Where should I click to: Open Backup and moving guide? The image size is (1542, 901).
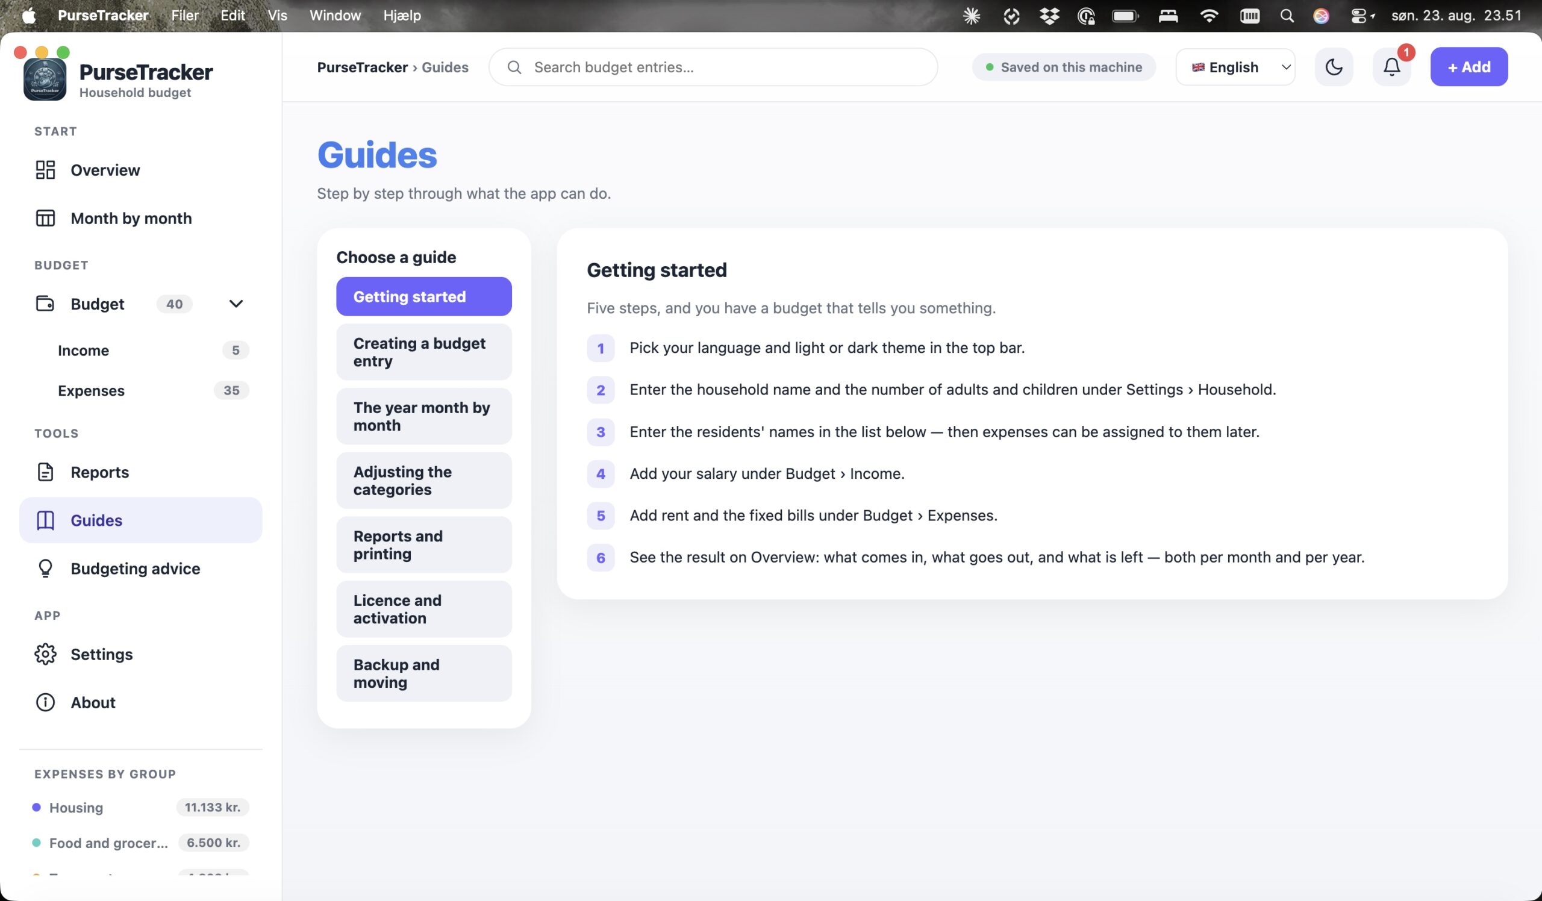pos(423,673)
